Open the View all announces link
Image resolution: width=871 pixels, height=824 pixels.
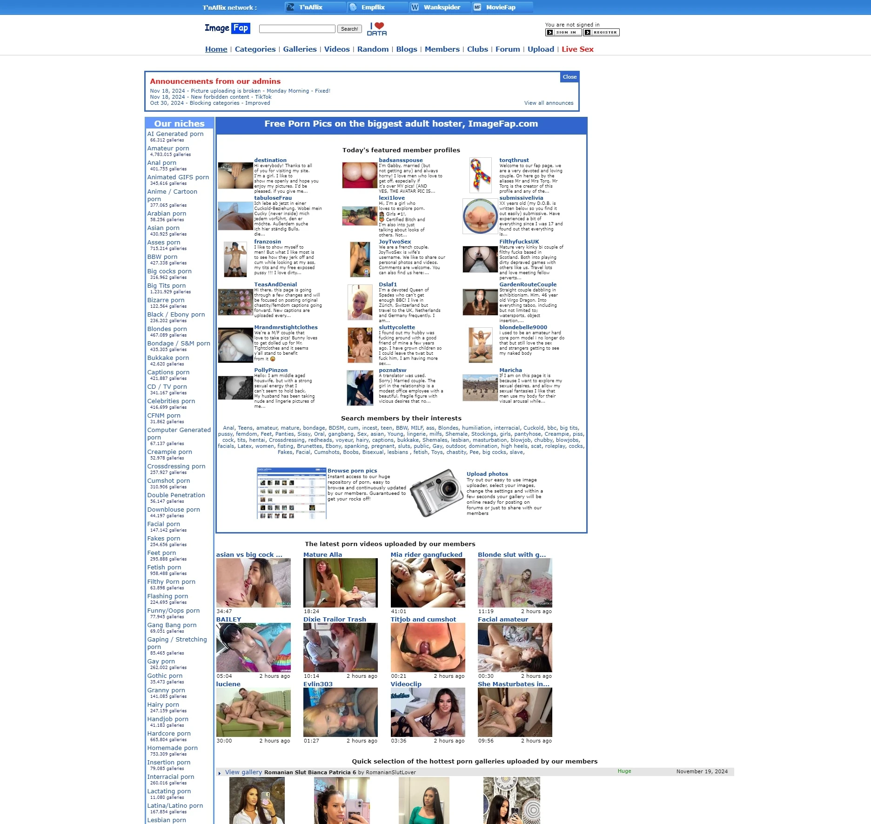(x=549, y=103)
